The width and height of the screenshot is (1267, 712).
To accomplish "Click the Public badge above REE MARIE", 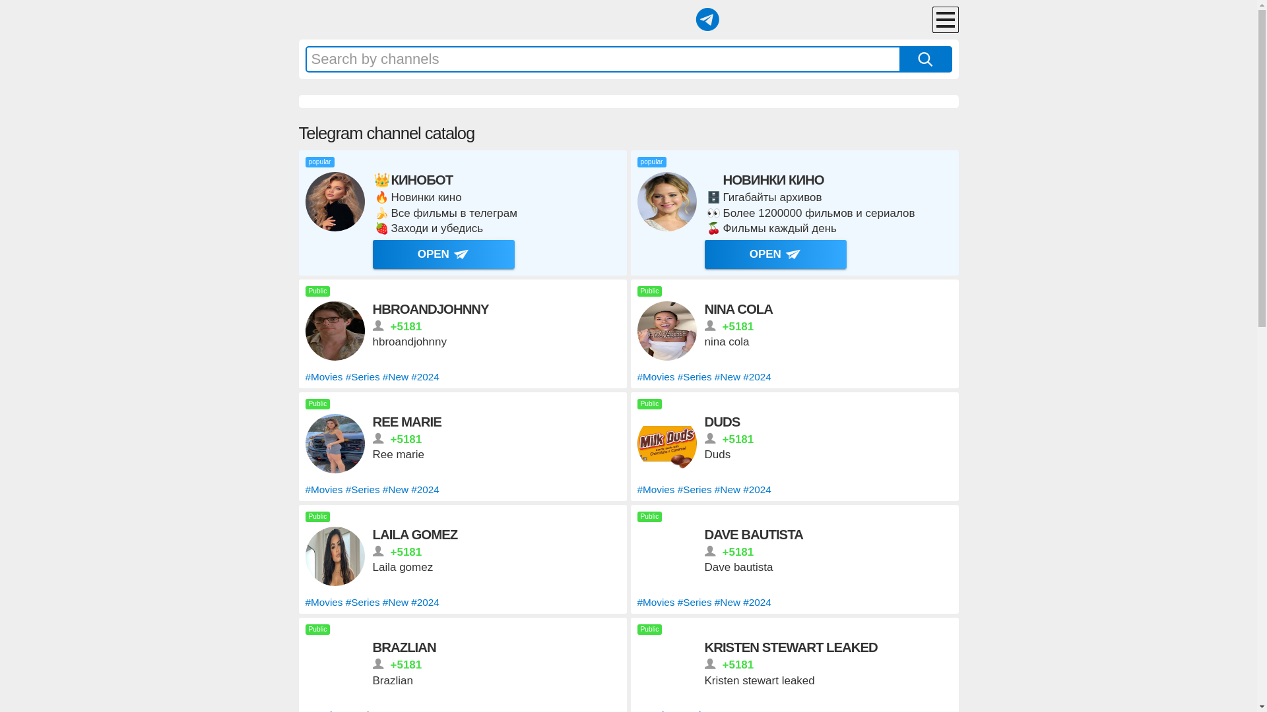I will 317,404.
